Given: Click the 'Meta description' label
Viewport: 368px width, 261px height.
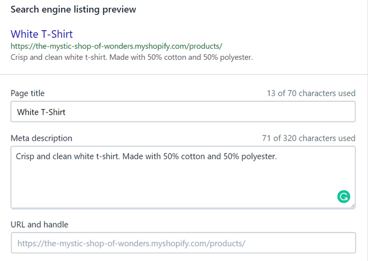Looking at the screenshot, I should [x=41, y=138].
